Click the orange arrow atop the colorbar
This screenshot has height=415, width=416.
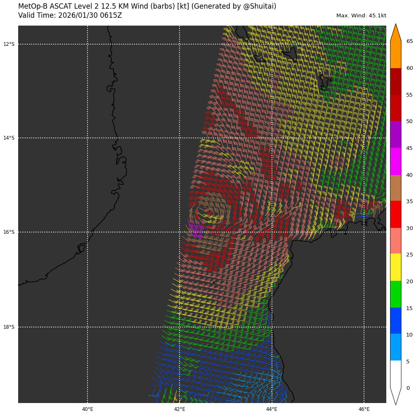(395, 33)
